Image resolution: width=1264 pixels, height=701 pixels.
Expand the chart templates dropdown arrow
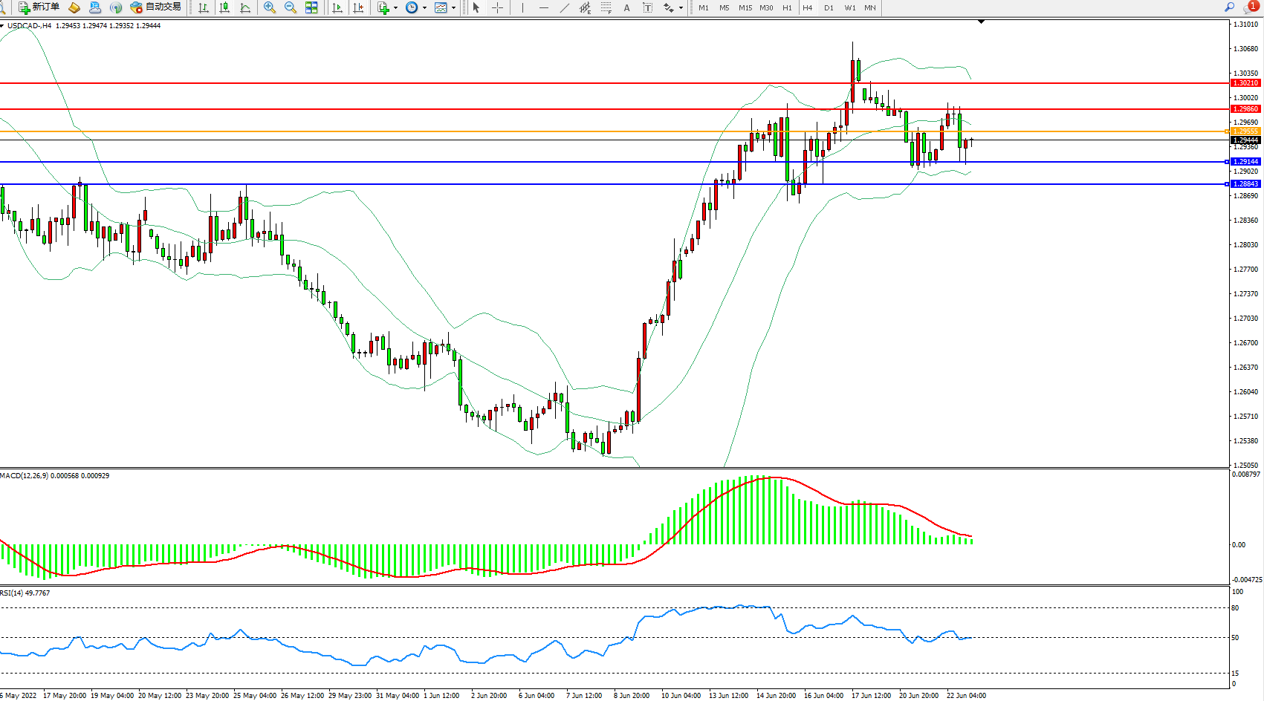[453, 7]
